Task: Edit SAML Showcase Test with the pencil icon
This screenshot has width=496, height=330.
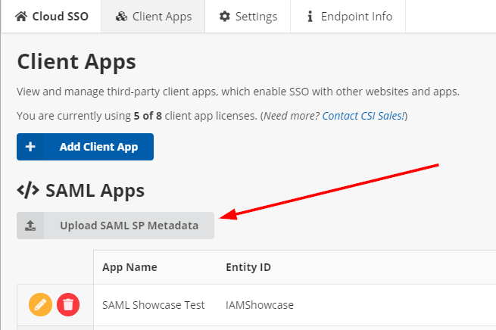Action: 40,305
